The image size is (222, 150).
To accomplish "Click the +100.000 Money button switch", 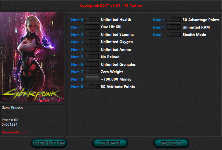I will click(x=92, y=79).
